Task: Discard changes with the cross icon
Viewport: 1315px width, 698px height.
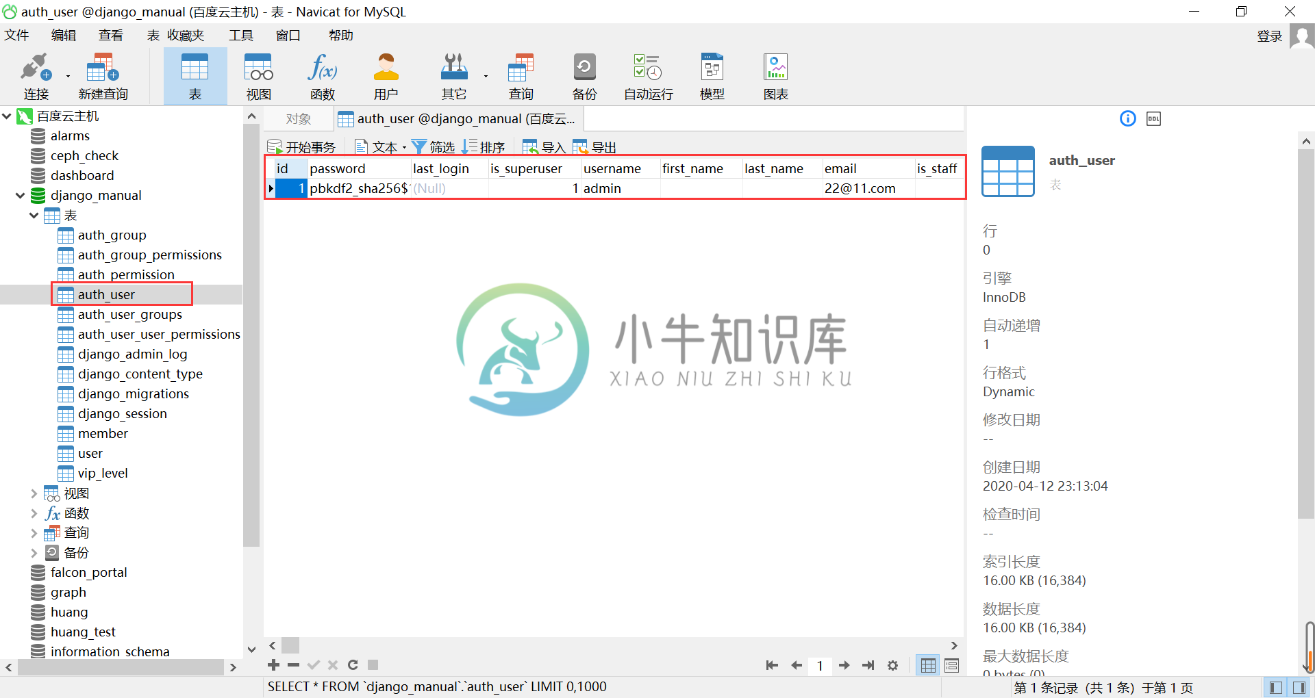Action: [x=333, y=665]
